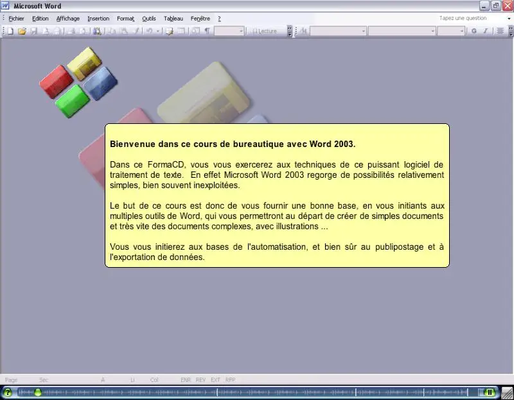The width and height of the screenshot is (514, 400).
Task: Create a new blank document
Action: click(x=10, y=31)
